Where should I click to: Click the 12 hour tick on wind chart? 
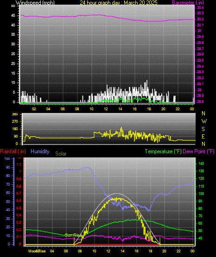tap(106, 109)
